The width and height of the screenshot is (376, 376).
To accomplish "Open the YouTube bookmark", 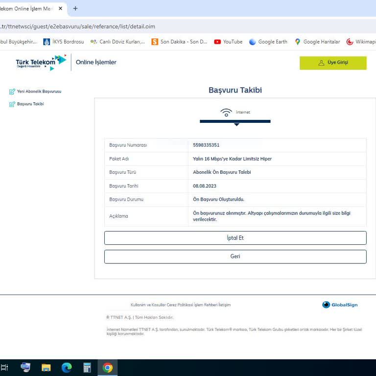I will (228, 42).
